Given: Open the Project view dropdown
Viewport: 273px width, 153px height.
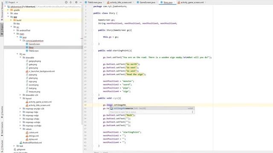Looking at the screenshot, I should [12, 2].
